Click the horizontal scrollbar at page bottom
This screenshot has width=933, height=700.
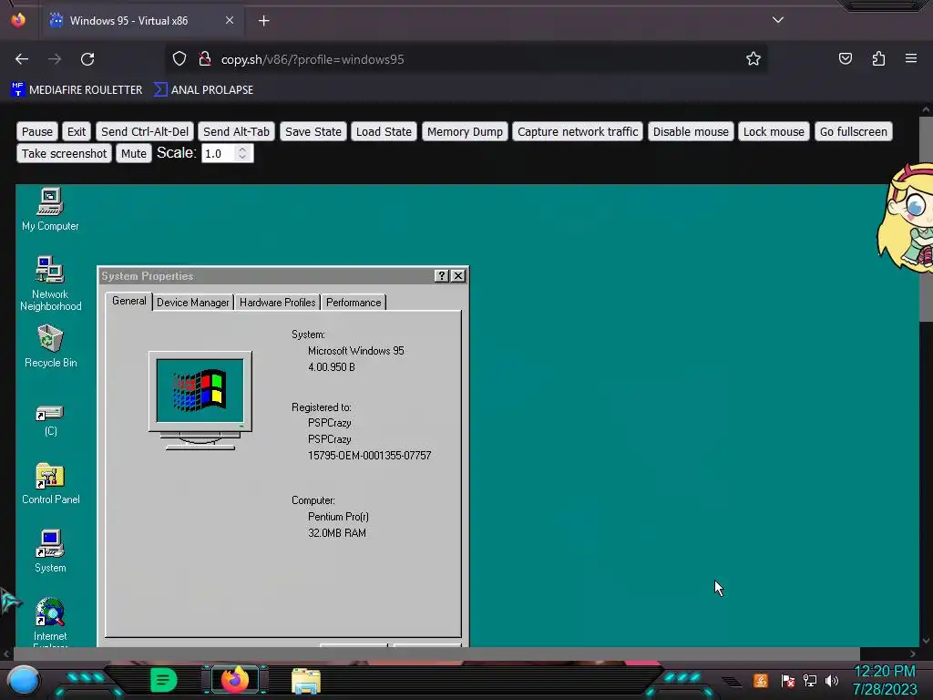436,654
